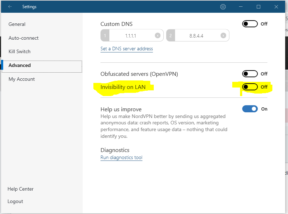Enable Obfuscated servers (OpenVPN)

[250, 74]
